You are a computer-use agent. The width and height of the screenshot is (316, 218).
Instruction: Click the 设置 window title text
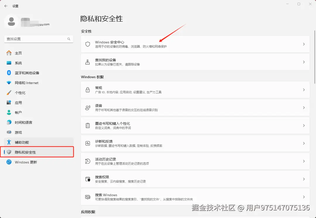click(x=15, y=6)
